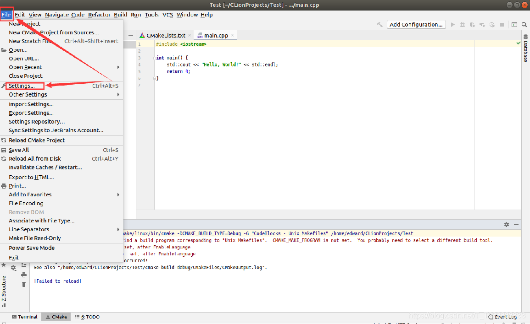Image resolution: width=530 pixels, height=324 pixels.
Task: Hide the CMake panel with the minimize icon
Action: point(516,225)
